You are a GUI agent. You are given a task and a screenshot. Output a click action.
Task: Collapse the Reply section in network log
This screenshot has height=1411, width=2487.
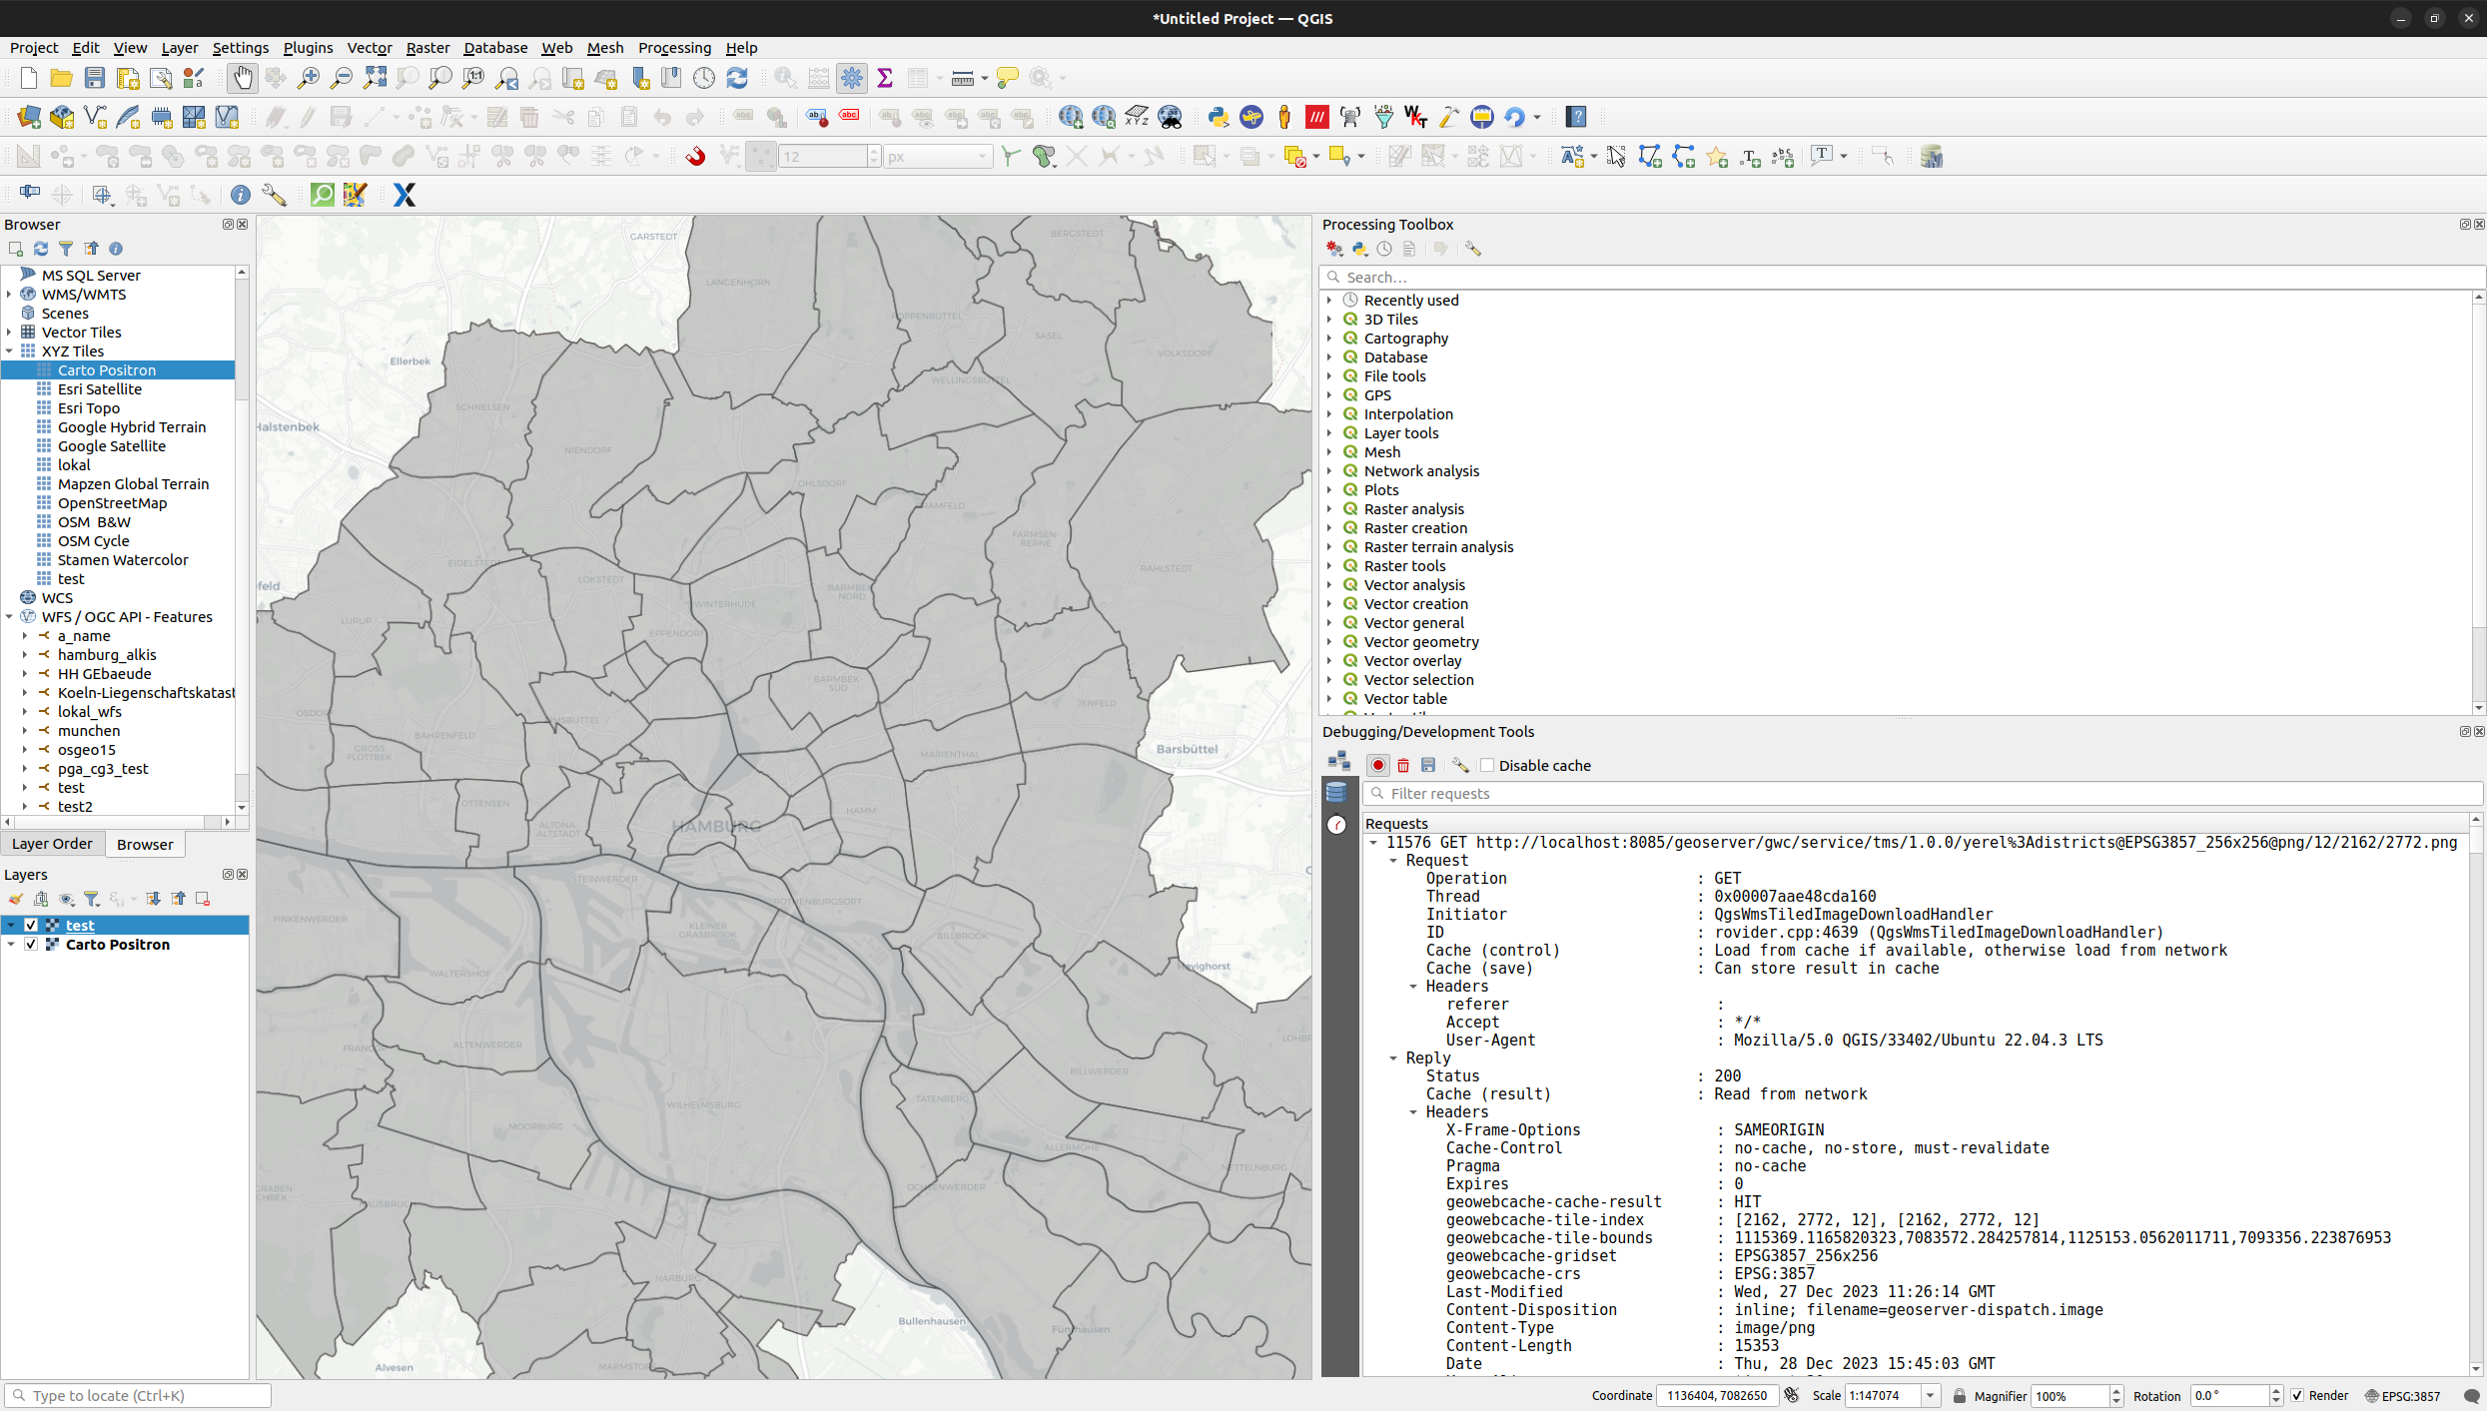1393,1058
